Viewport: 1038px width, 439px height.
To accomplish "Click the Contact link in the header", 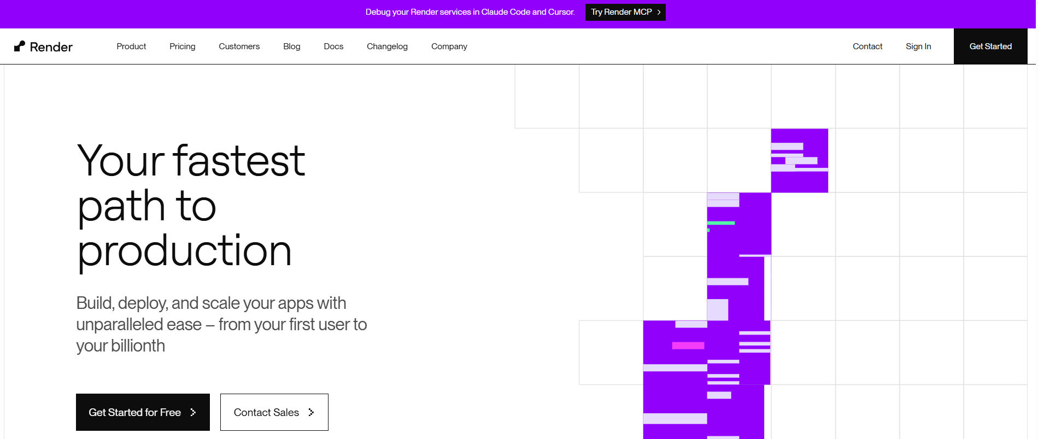I will click(867, 46).
